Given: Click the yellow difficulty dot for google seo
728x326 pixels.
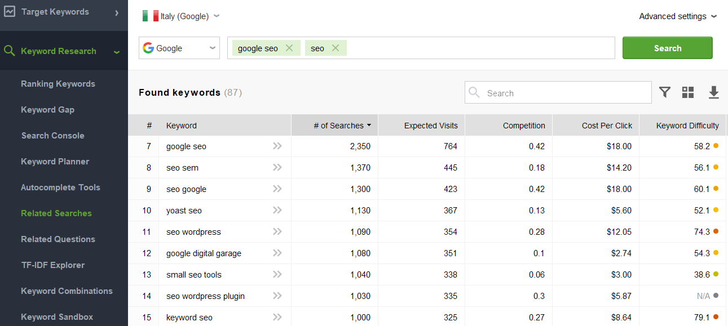Looking at the screenshot, I should click(716, 146).
